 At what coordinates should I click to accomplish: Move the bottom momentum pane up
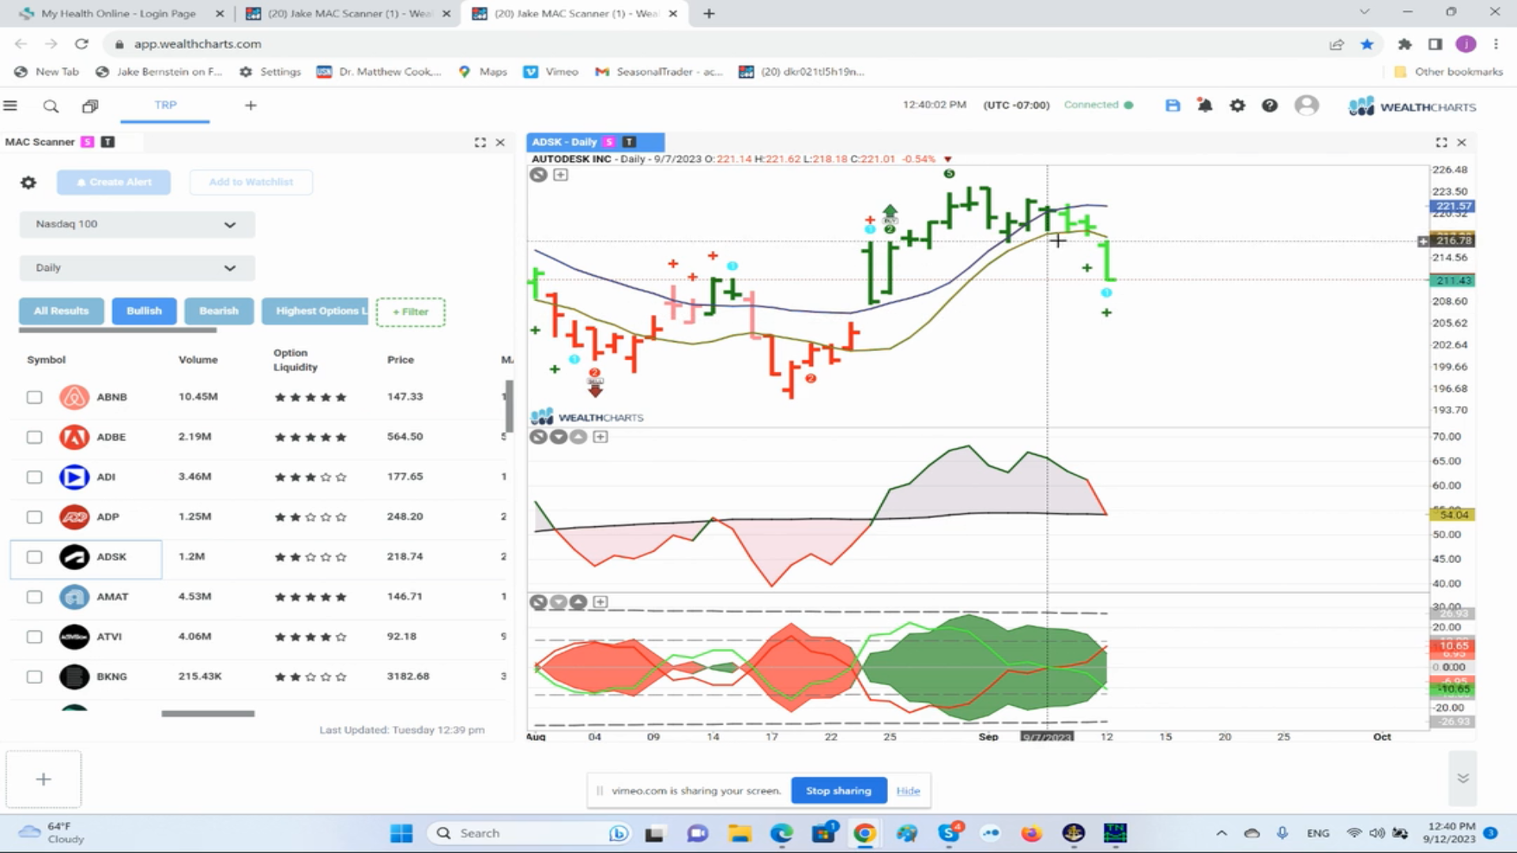(x=578, y=603)
